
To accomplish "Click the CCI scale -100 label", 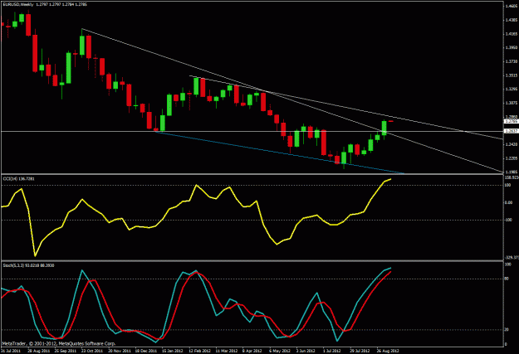I will 508,220.
